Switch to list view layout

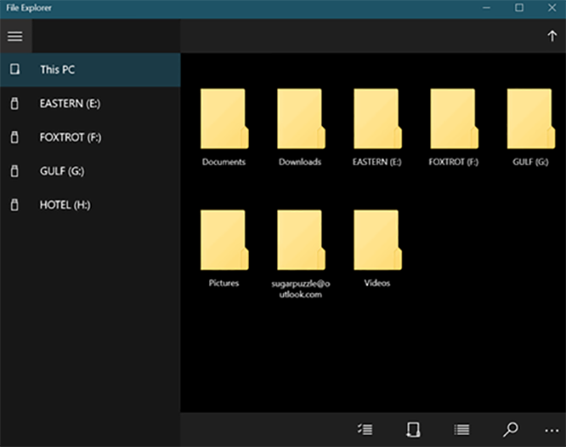(x=462, y=430)
